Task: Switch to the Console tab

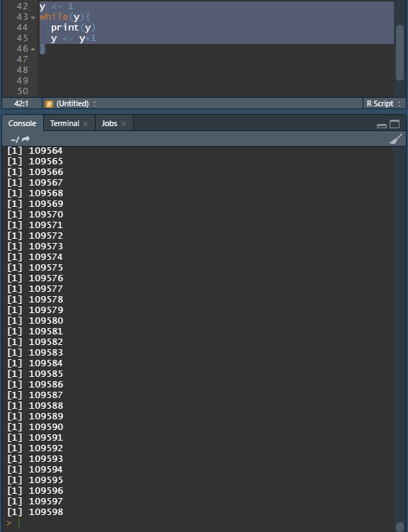Action: coord(23,123)
